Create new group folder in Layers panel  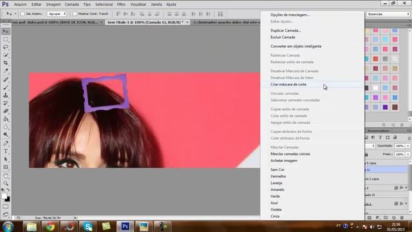pos(386,218)
